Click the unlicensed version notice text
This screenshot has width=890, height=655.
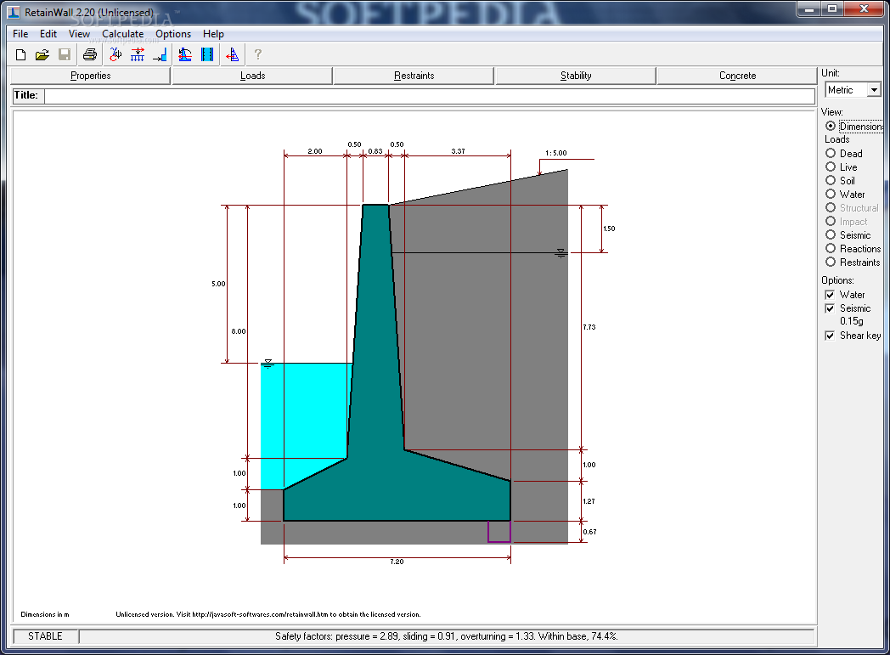coord(268,615)
